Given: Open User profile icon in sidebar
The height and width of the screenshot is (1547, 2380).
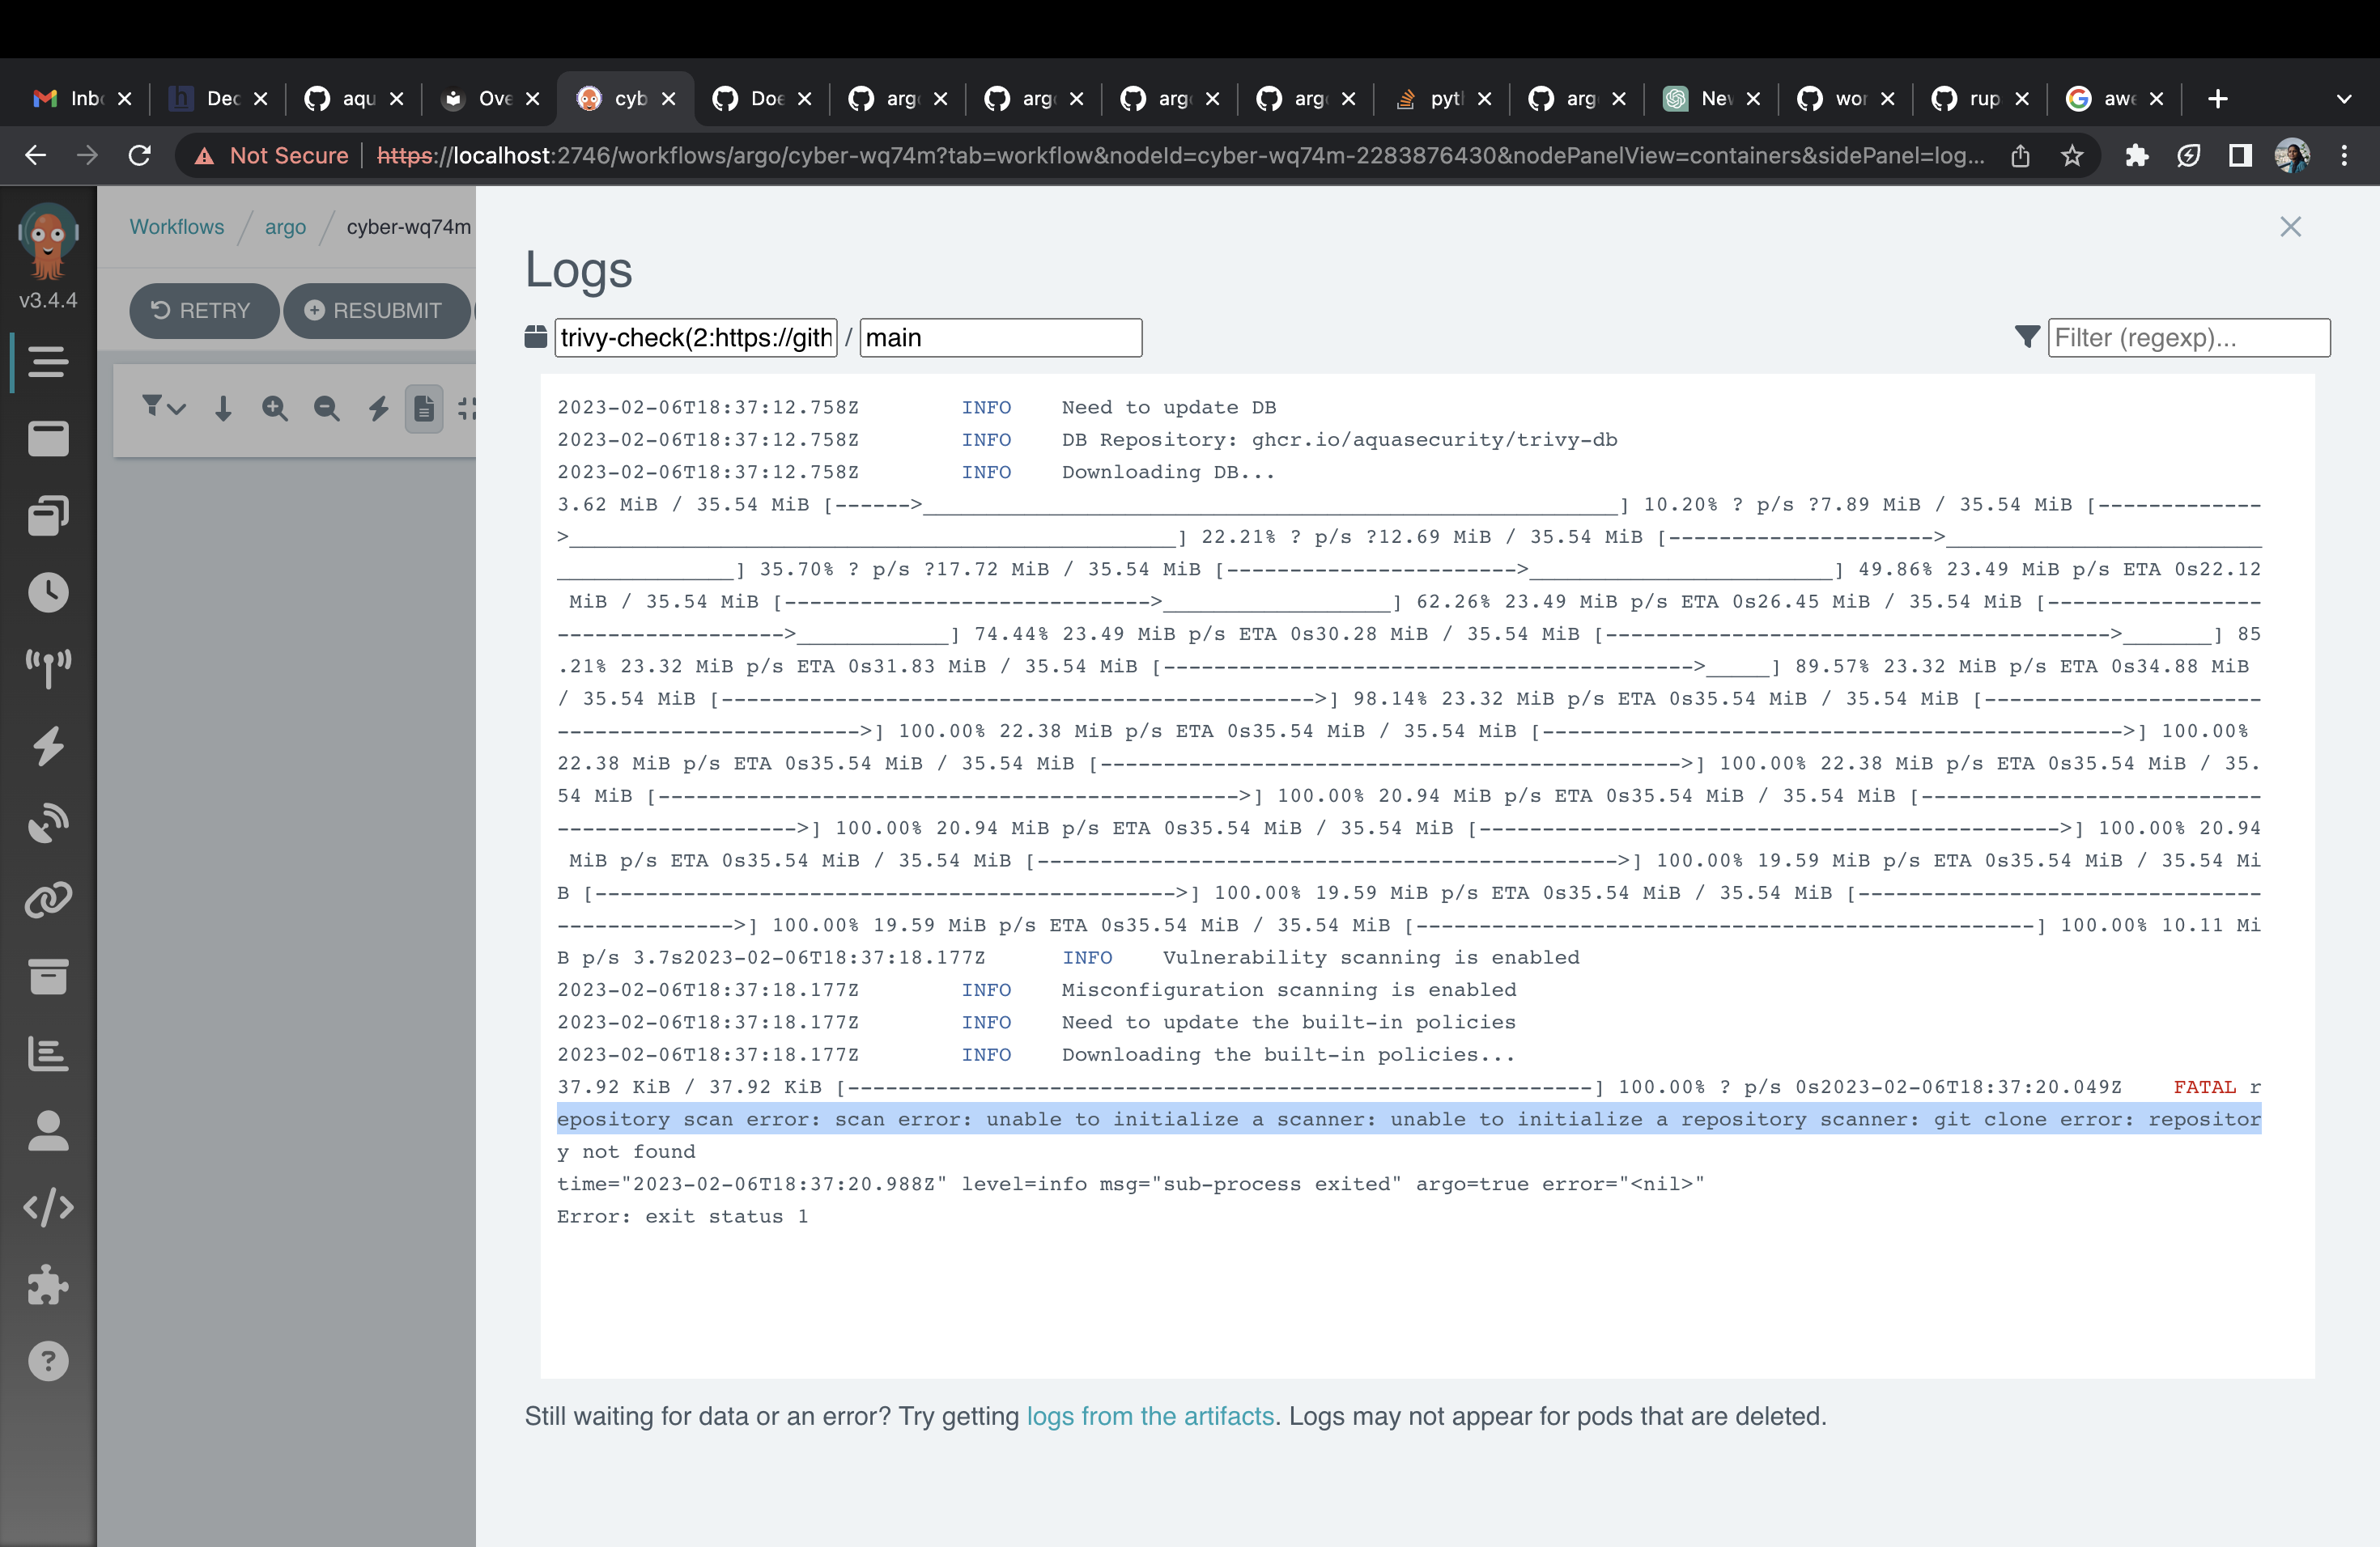Looking at the screenshot, I should [x=47, y=1131].
